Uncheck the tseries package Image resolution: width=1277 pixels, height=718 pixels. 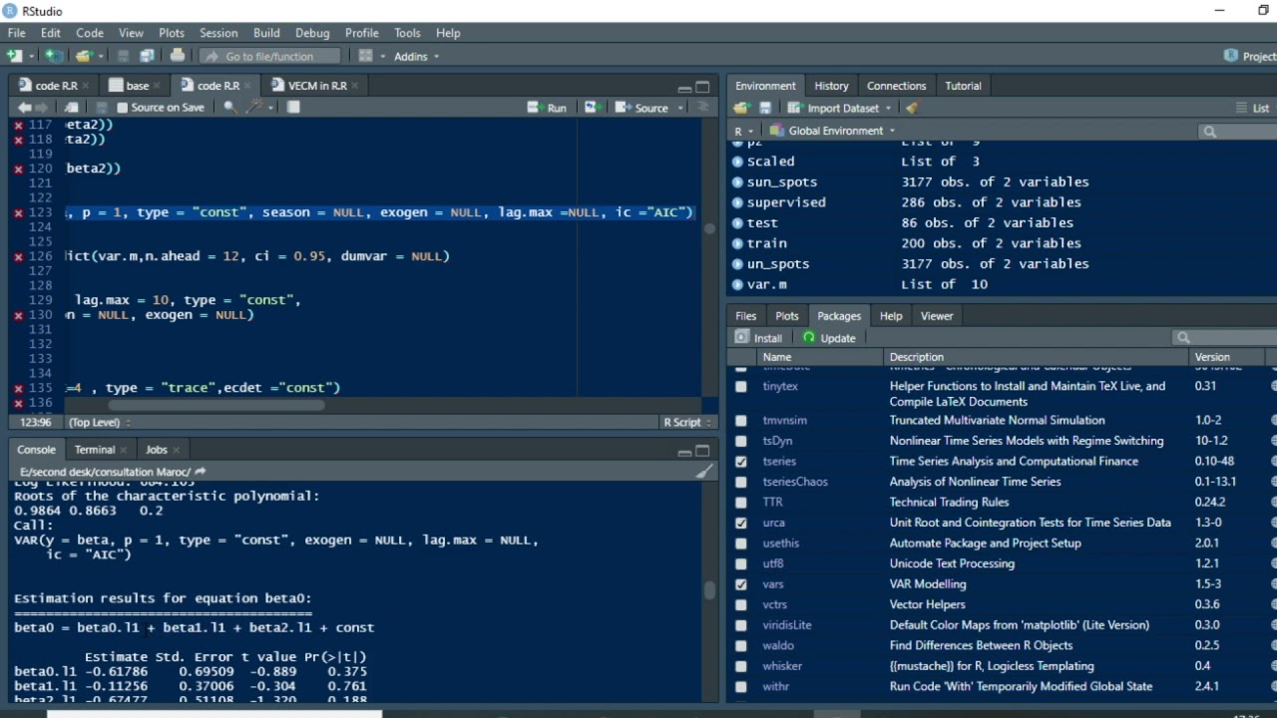click(x=741, y=462)
